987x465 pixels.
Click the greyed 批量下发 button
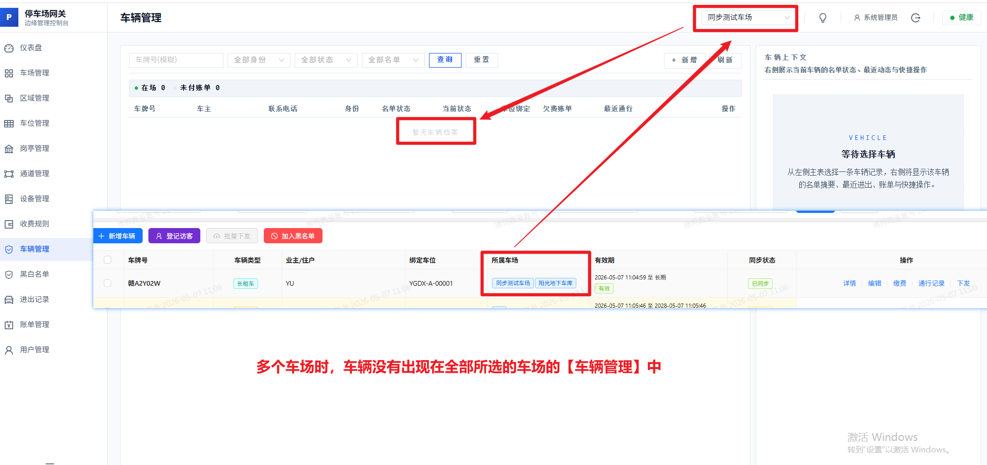point(232,236)
